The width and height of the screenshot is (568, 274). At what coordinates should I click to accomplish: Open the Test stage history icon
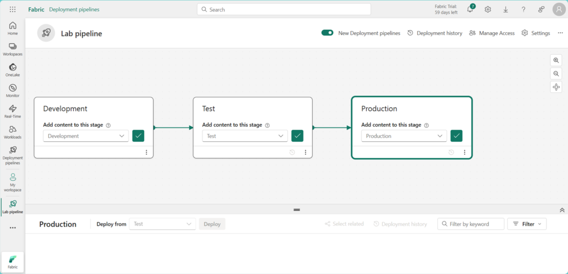click(292, 152)
